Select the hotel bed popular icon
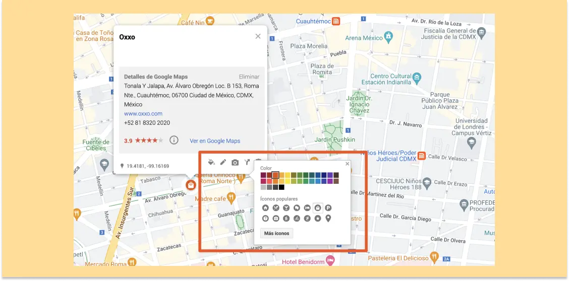 (x=307, y=208)
